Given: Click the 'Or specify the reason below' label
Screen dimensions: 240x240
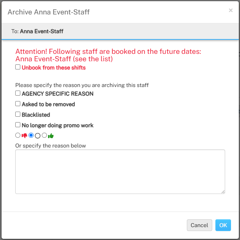Looking at the screenshot, I should pyautogui.click(x=50, y=146).
